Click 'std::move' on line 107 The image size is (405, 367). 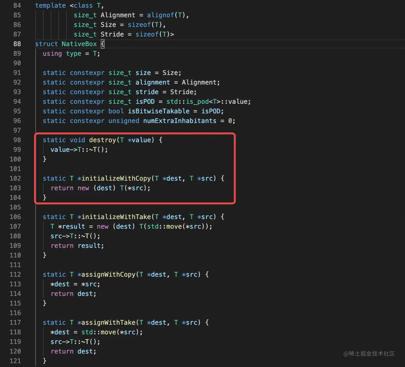pyautogui.click(x=164, y=226)
